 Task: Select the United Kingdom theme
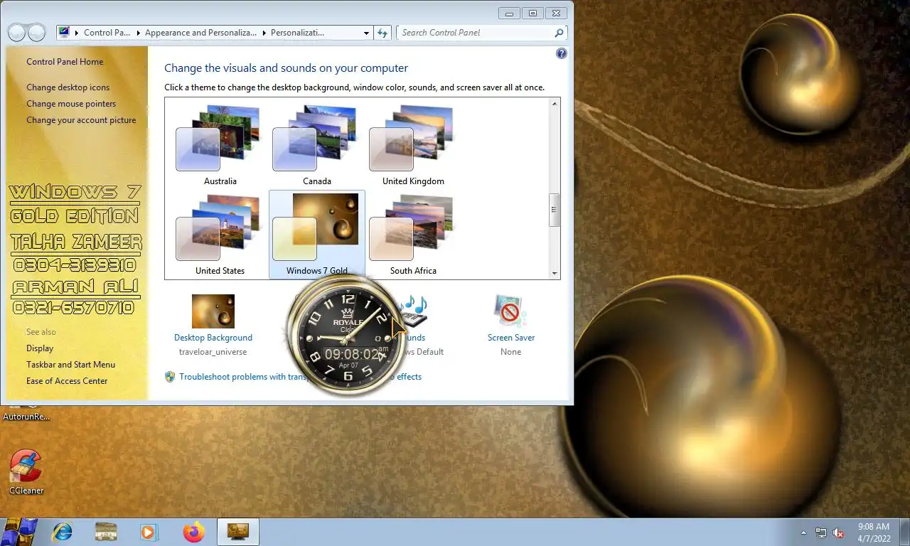tap(414, 146)
